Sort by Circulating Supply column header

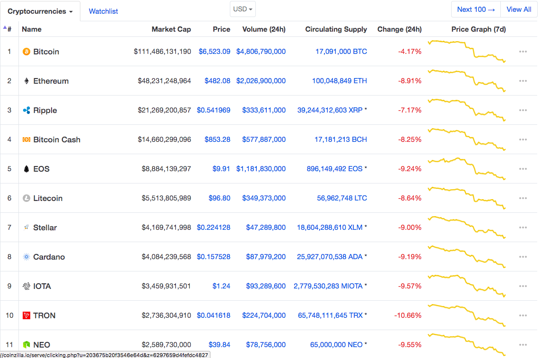(336, 29)
